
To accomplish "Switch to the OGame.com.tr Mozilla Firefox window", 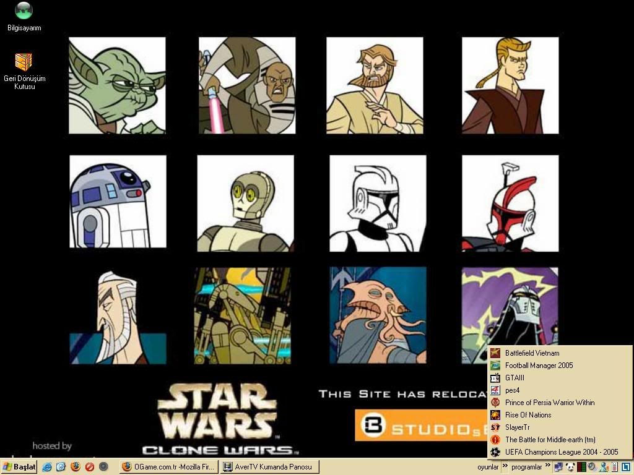I will tap(168, 467).
